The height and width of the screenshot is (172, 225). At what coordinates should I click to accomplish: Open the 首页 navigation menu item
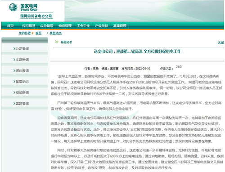tap(10, 26)
